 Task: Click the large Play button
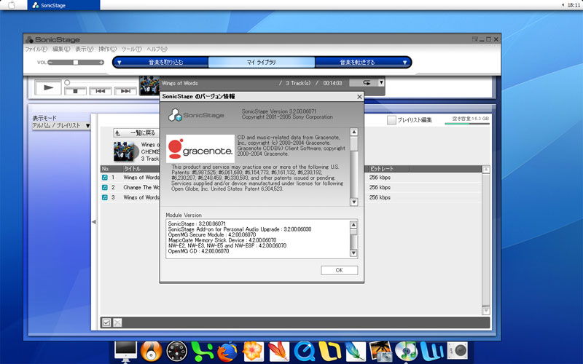(48, 87)
